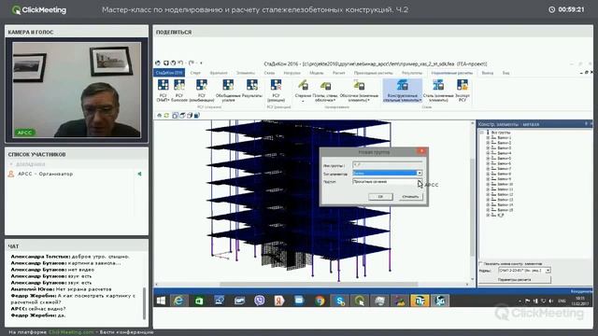Click the green refresh icon in view toolbar

(166, 116)
